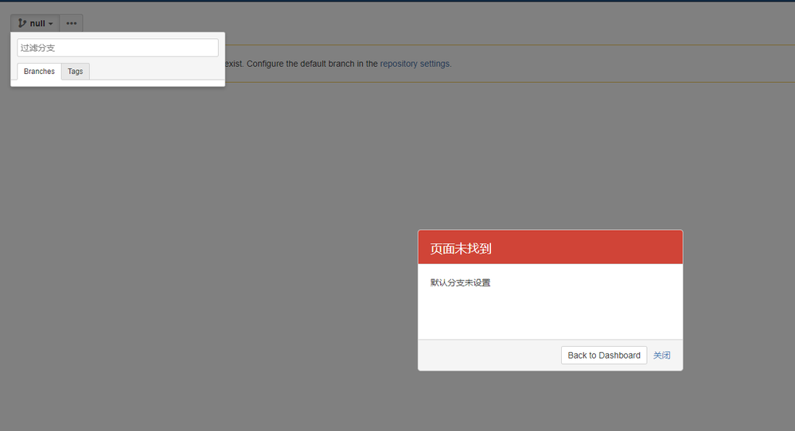This screenshot has width=795, height=431.
Task: Switch to the Branches tab
Action: click(39, 72)
